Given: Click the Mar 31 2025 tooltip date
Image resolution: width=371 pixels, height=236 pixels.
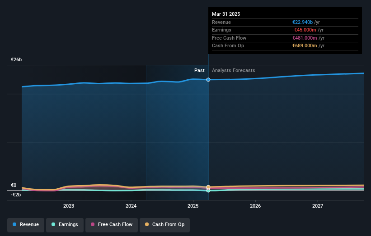Looking at the screenshot, I should pyautogui.click(x=226, y=14).
